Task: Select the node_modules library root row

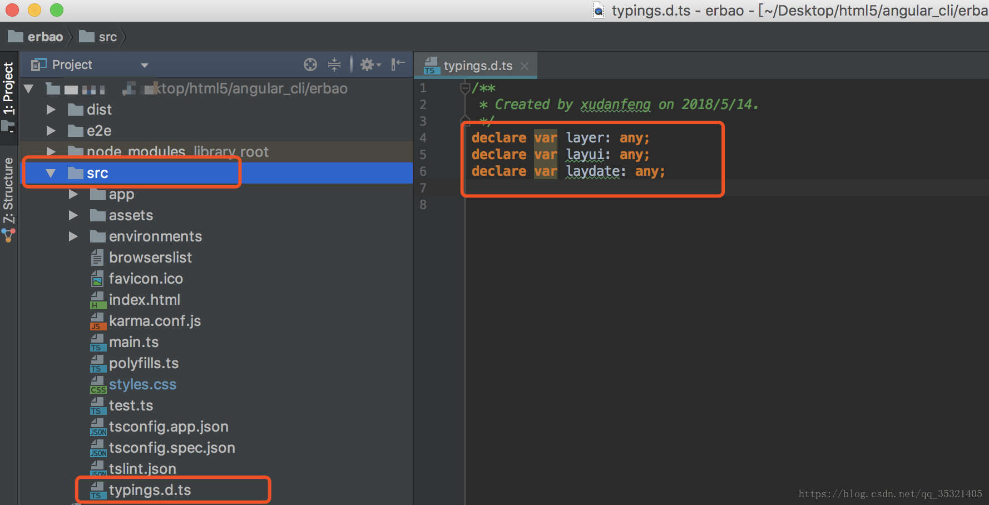Action: pos(216,151)
